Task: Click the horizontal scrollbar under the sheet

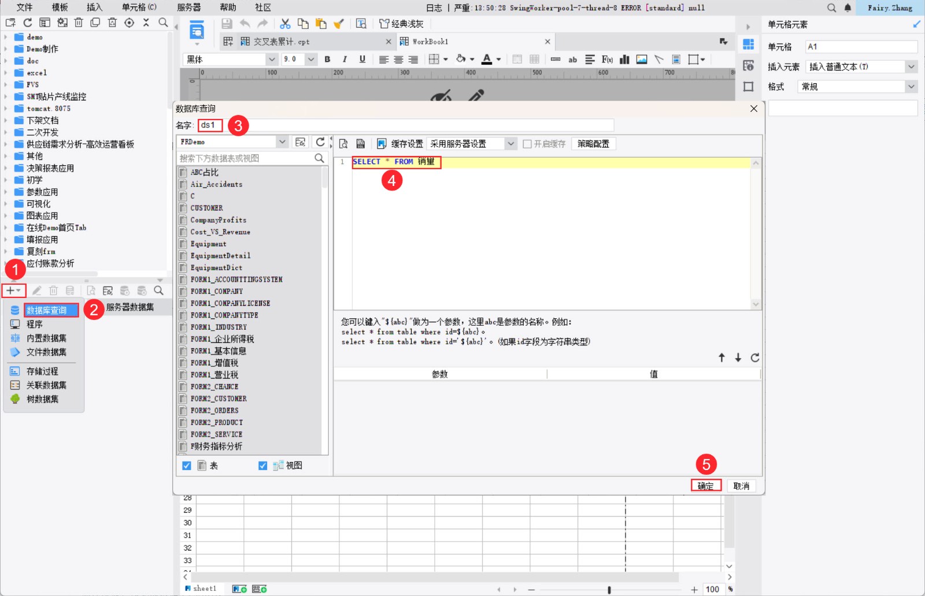Action: pos(435,577)
